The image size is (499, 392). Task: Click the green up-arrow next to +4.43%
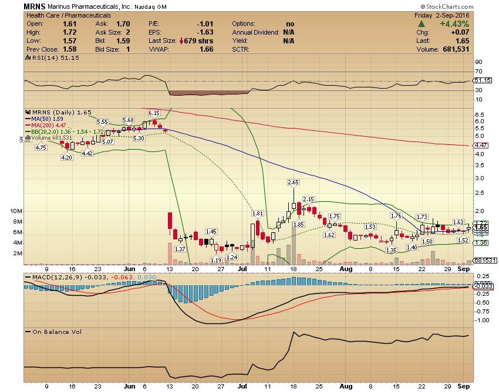[422, 24]
